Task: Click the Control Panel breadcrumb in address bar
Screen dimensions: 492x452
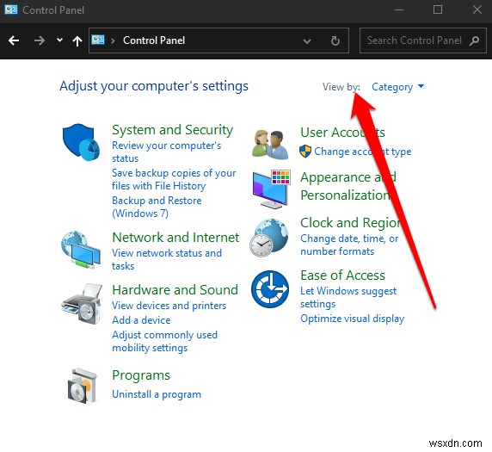Action: (x=154, y=40)
